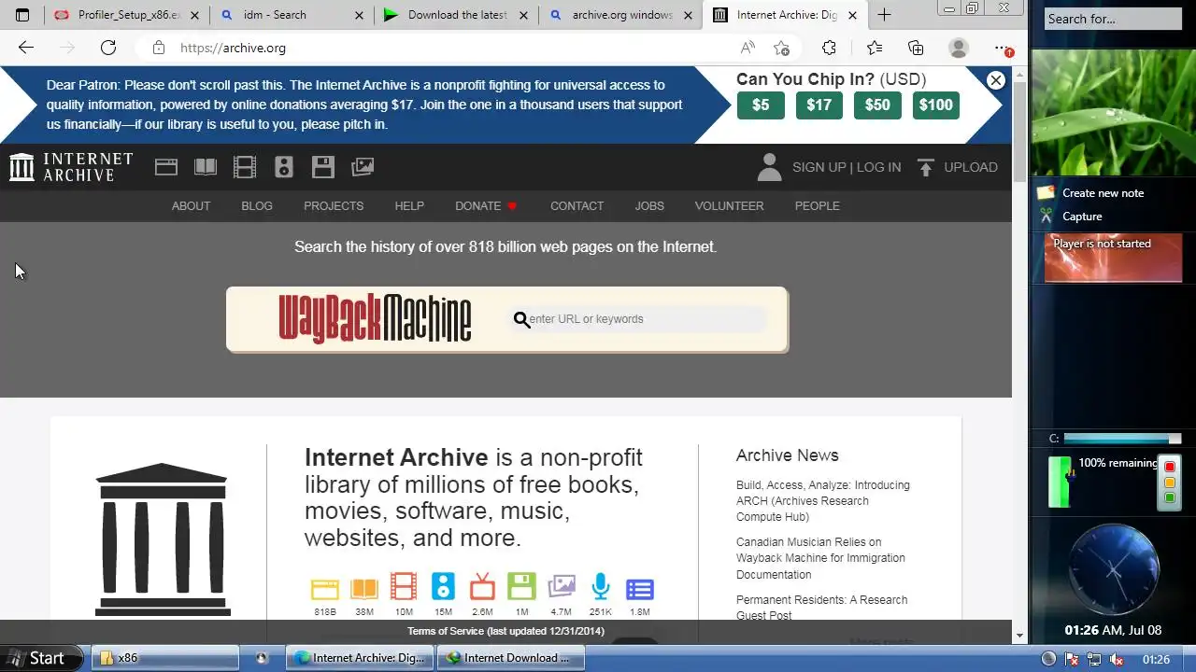
Task: Donate $5 button
Action: (x=761, y=105)
